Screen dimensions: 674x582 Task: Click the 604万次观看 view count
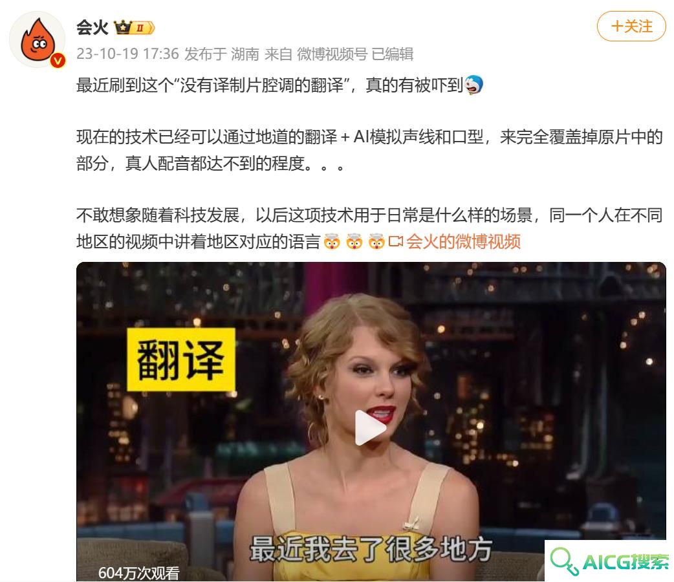click(x=138, y=572)
